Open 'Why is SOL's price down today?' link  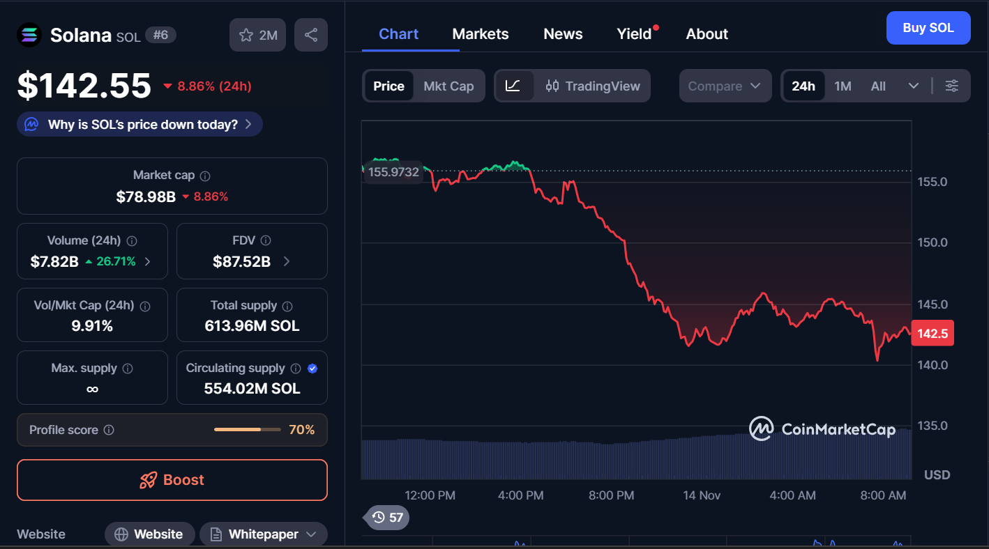[139, 123]
